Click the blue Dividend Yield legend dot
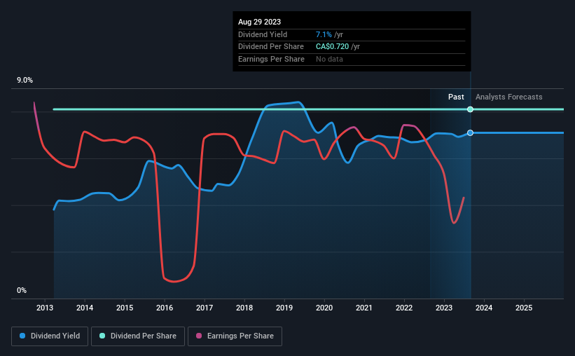 pos(22,336)
